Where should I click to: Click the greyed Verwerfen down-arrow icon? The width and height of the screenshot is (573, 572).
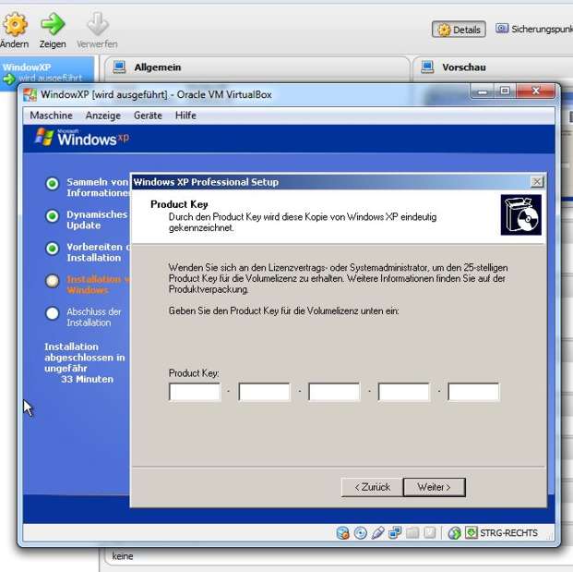click(98, 24)
